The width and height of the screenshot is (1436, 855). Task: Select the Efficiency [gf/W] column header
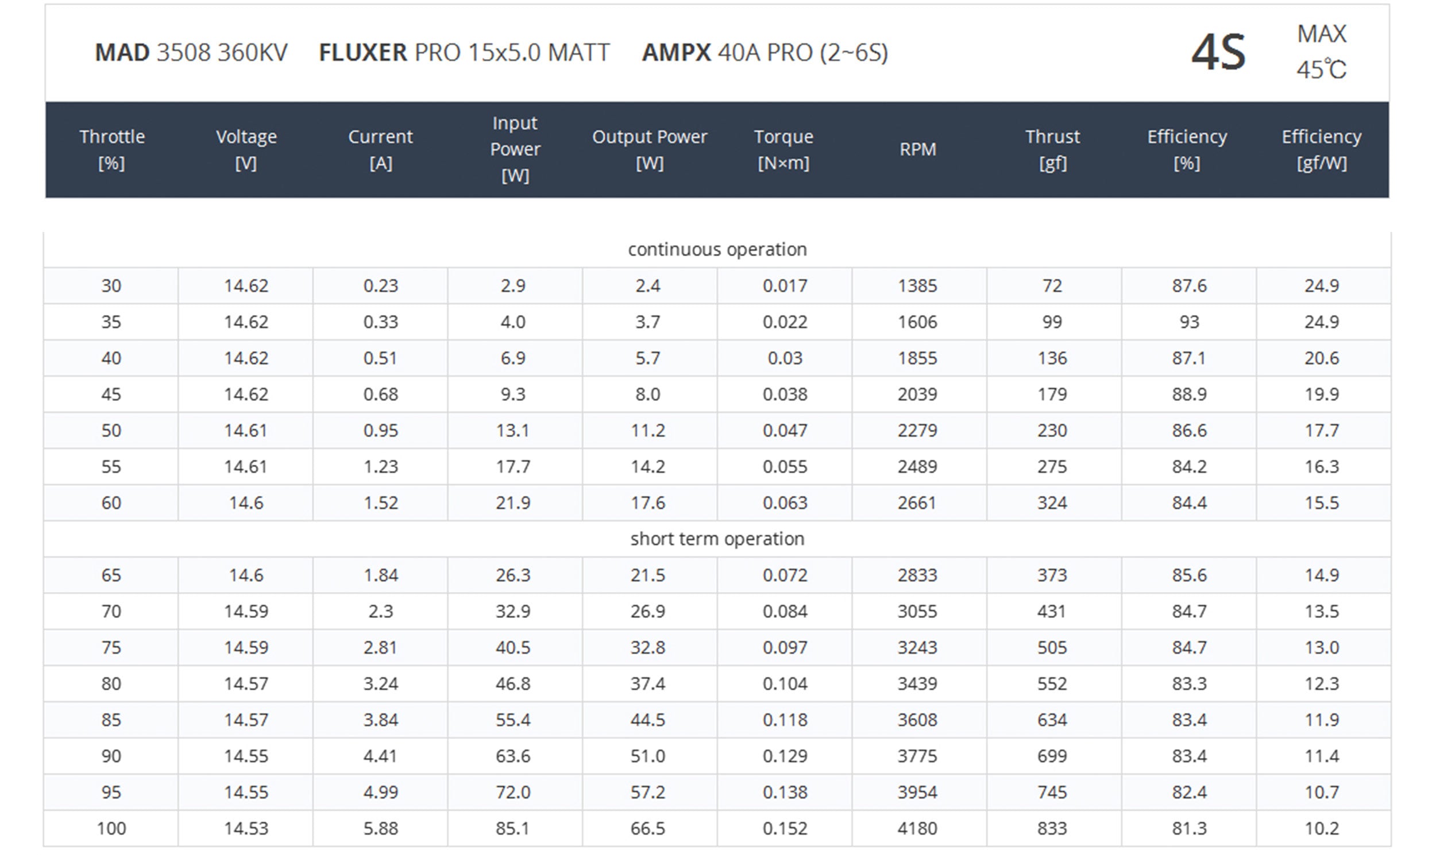1321,150
